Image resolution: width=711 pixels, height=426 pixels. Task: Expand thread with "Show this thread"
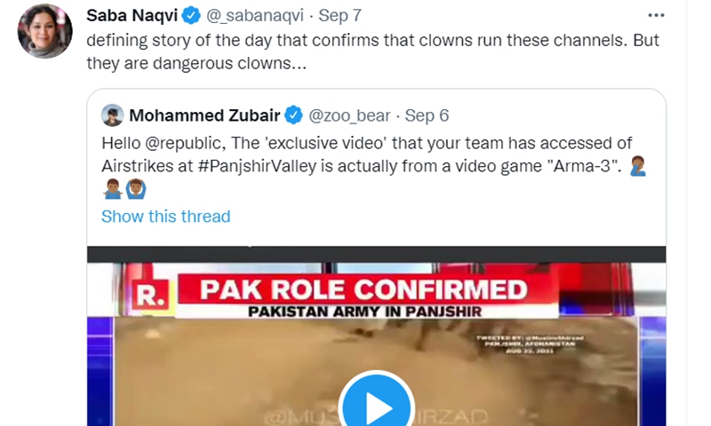(165, 217)
